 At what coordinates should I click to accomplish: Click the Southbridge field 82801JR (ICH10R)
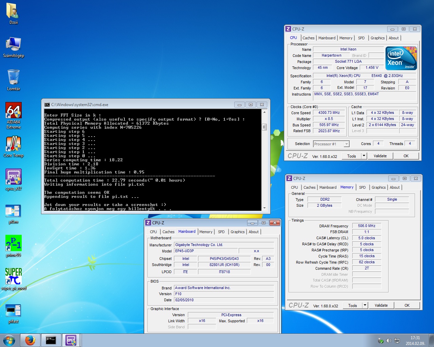click(224, 265)
